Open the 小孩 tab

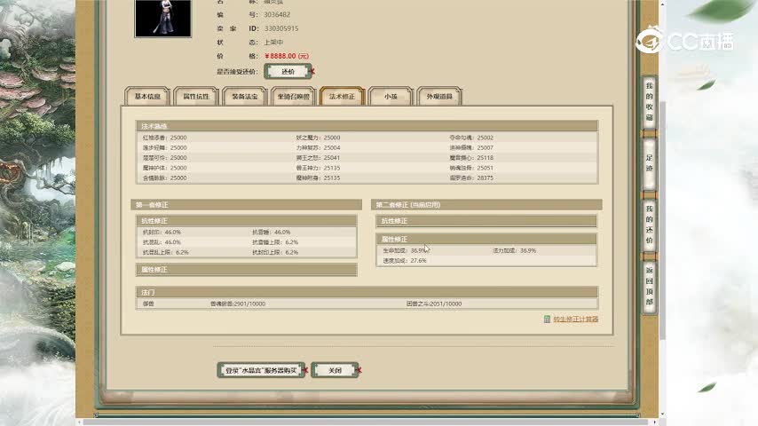[x=391, y=96]
